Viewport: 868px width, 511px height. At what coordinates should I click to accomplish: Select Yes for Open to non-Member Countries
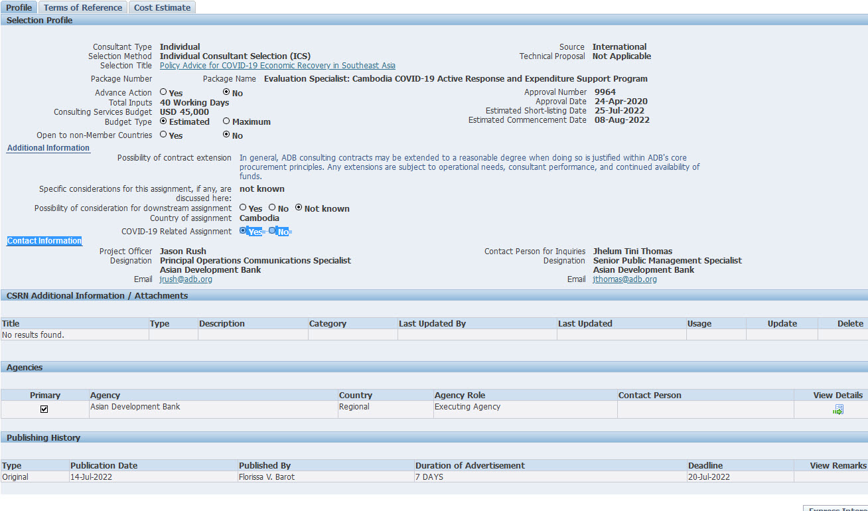[163, 135]
